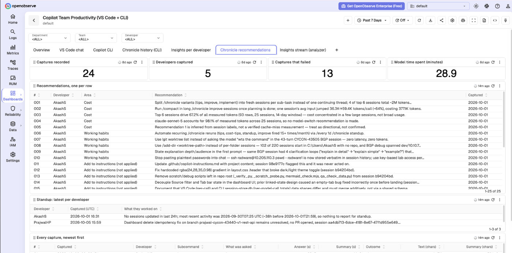Sort recommendations by Area column
Viewport: 512px width, 253px height.
tap(90, 95)
